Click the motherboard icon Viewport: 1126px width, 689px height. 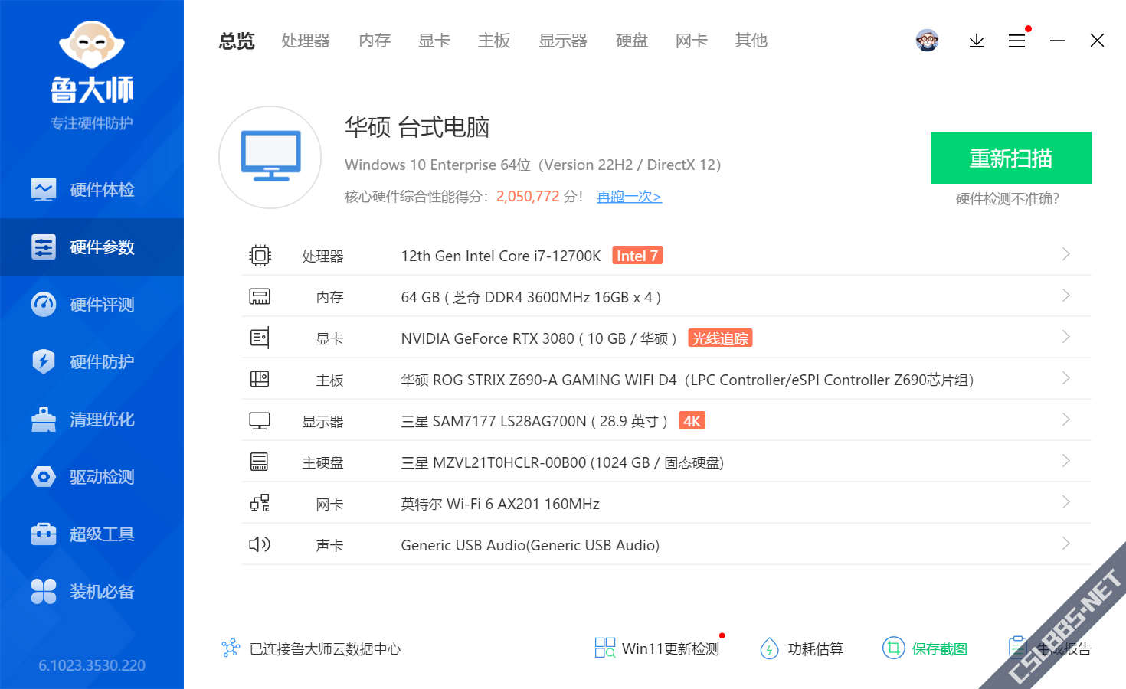(260, 379)
